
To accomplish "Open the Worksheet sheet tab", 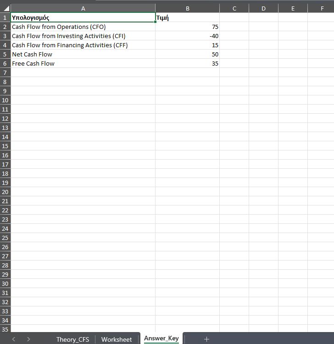I will point(117,339).
